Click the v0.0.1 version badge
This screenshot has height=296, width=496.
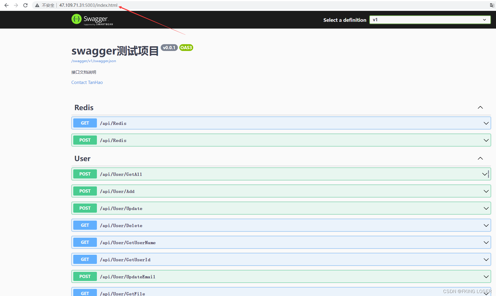169,48
